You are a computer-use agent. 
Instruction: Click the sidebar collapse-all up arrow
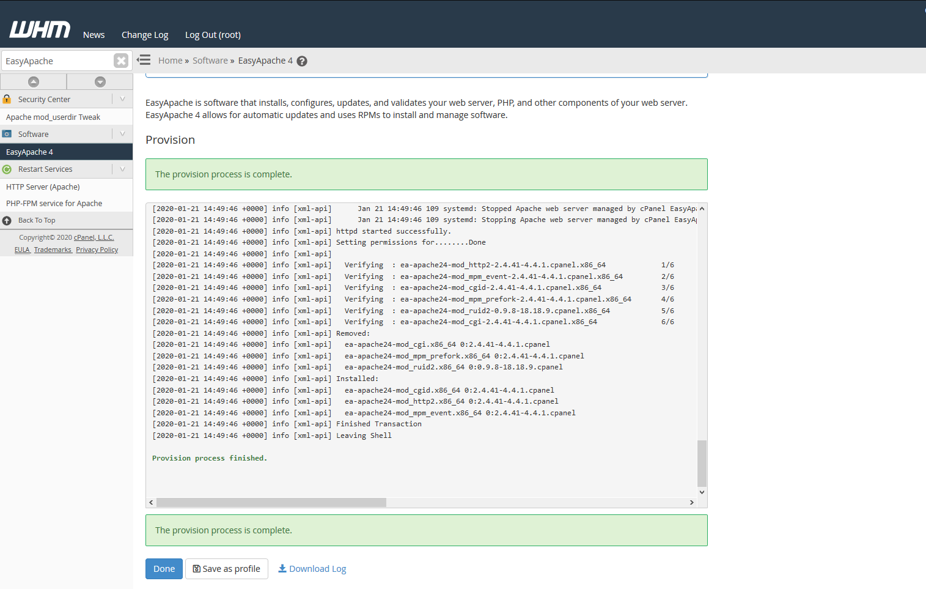34,81
